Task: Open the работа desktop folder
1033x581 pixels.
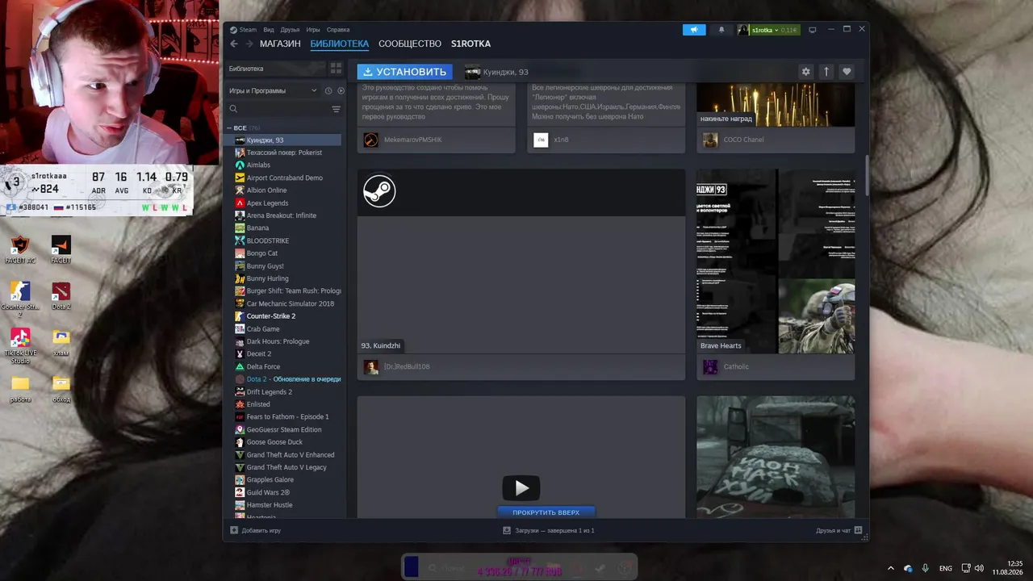Action: tap(20, 389)
